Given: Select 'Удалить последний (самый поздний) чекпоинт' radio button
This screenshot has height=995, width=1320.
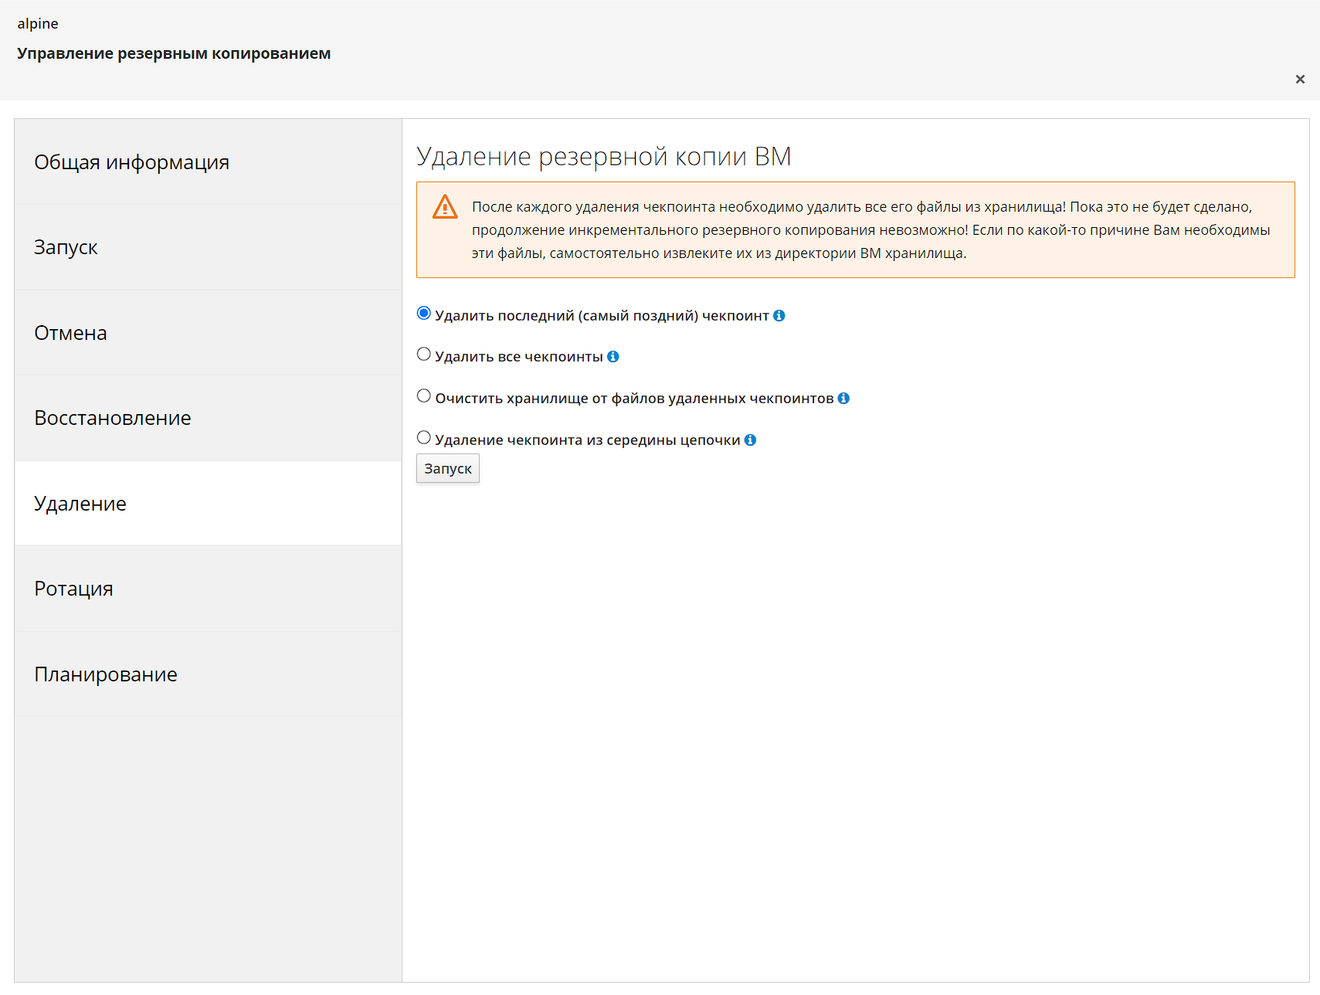Looking at the screenshot, I should [x=424, y=313].
